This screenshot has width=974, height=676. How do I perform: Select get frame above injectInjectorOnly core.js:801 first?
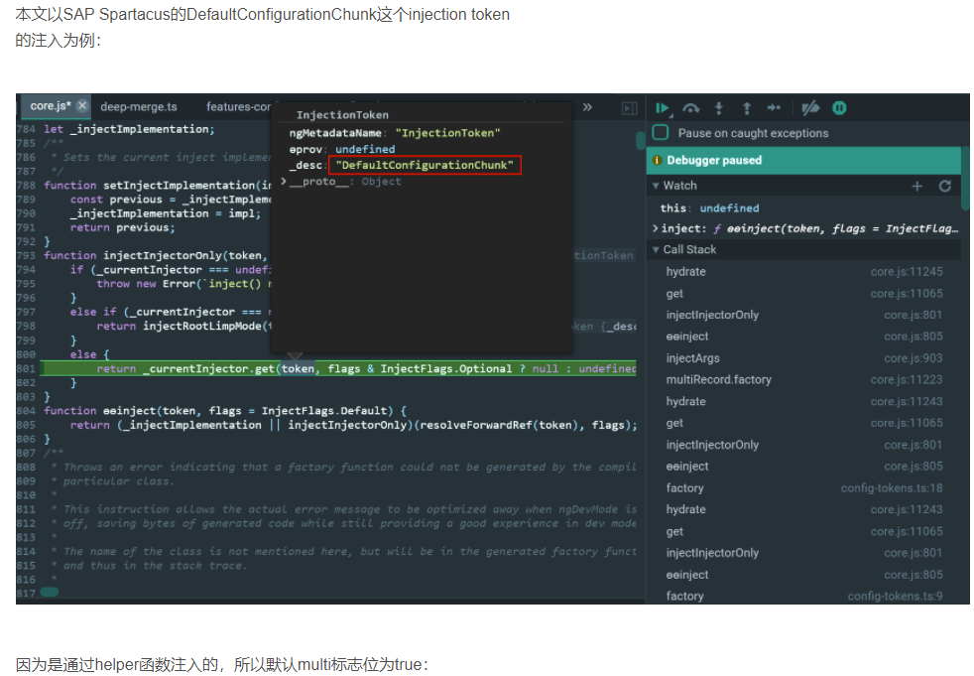click(804, 294)
